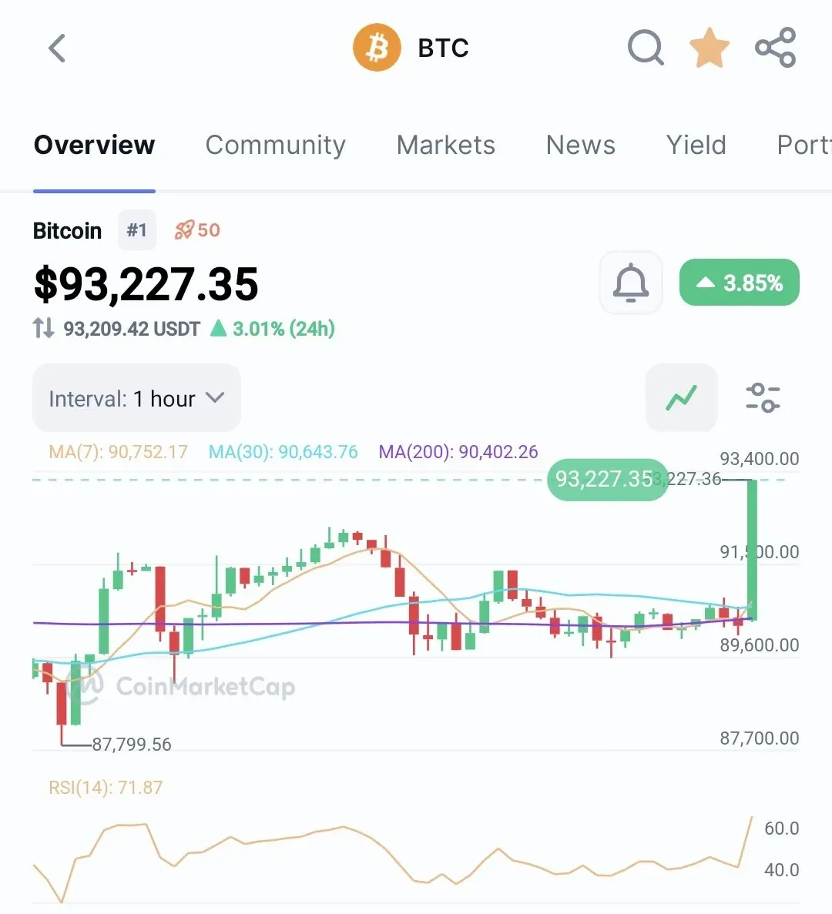Select the Yield tab

[696, 145]
